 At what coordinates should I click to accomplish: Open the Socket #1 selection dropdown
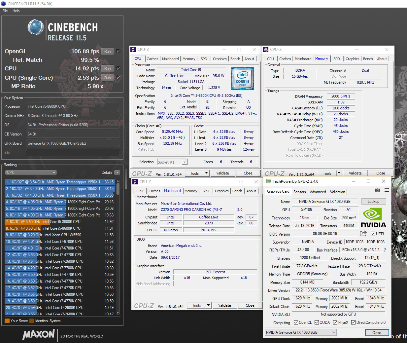pos(172,162)
